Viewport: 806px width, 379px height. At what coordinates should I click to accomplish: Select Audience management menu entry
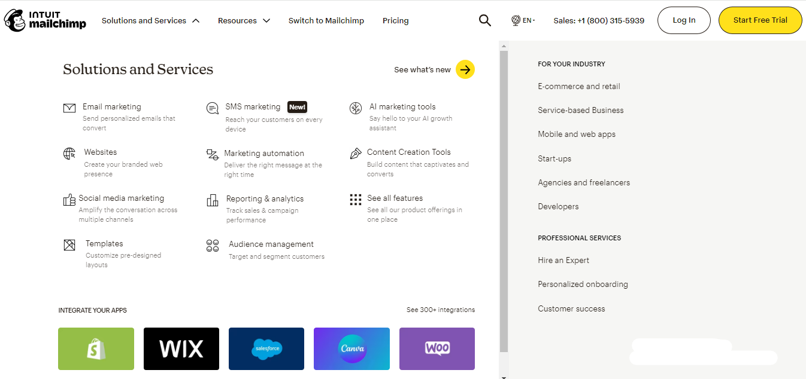[271, 244]
